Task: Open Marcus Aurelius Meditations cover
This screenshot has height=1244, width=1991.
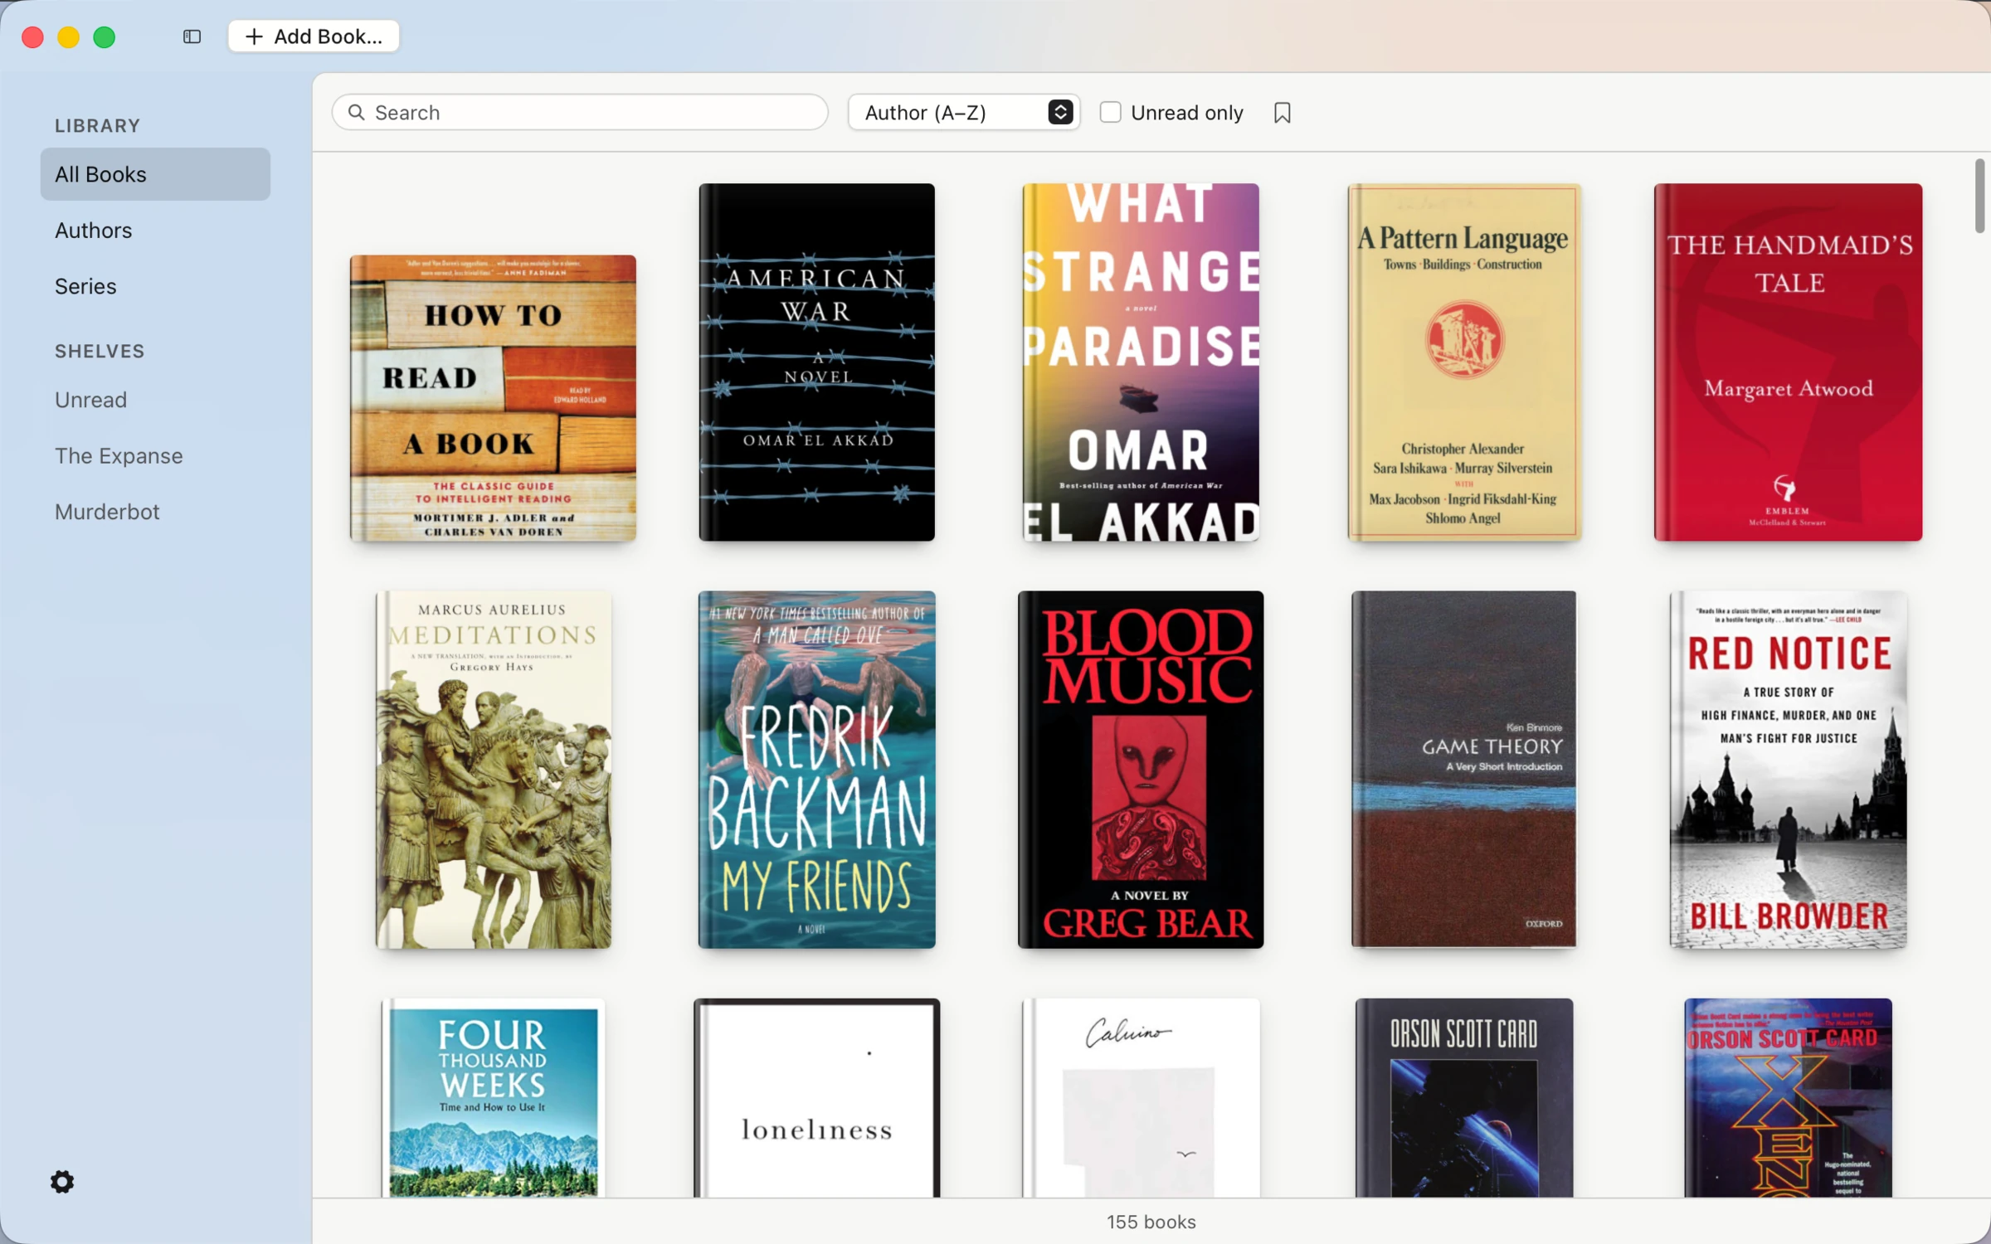Action: click(493, 770)
